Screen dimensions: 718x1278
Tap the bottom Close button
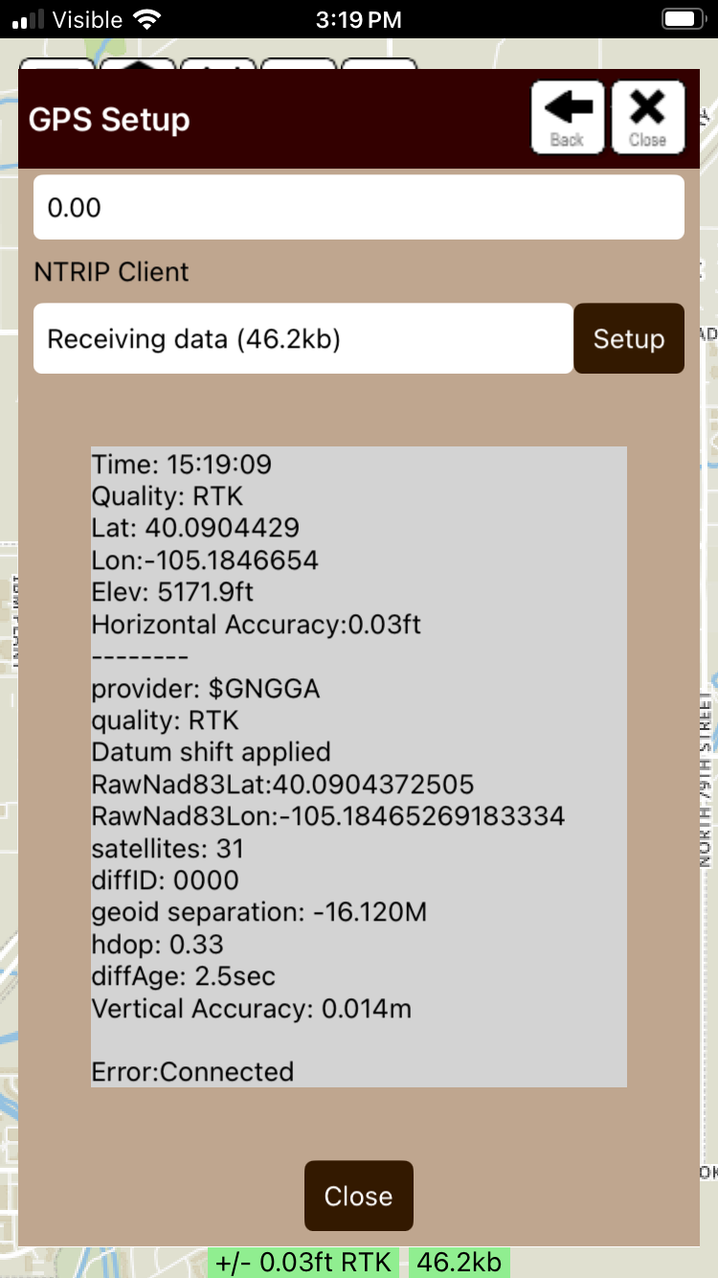click(359, 1196)
